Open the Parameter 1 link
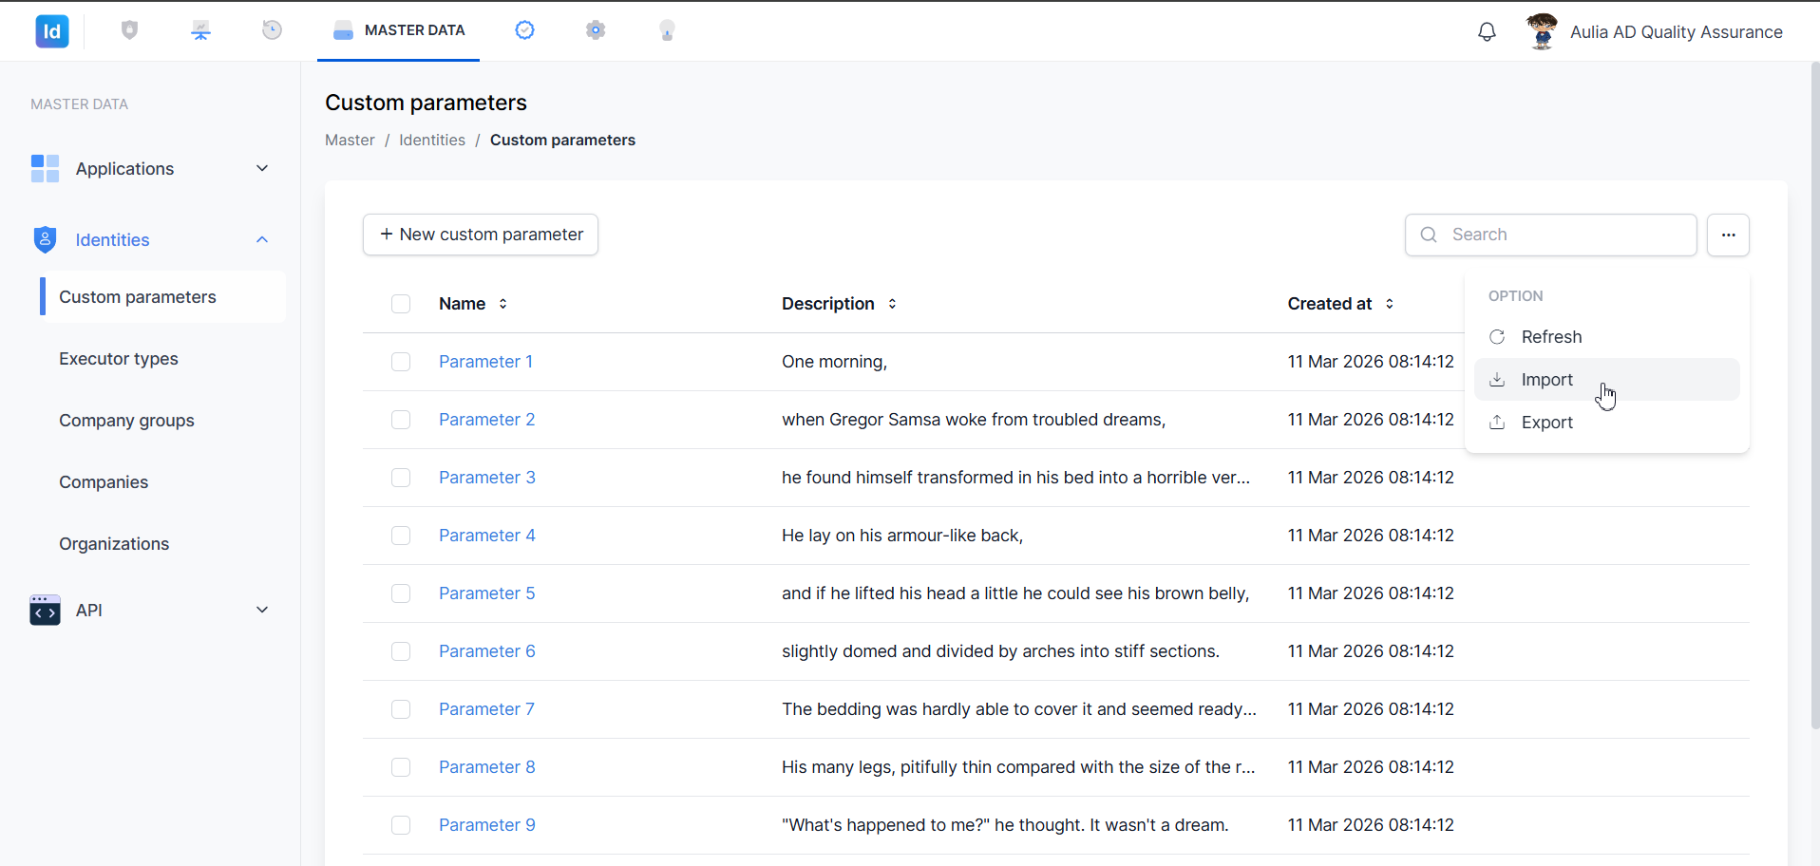This screenshot has width=1820, height=866. click(x=485, y=362)
